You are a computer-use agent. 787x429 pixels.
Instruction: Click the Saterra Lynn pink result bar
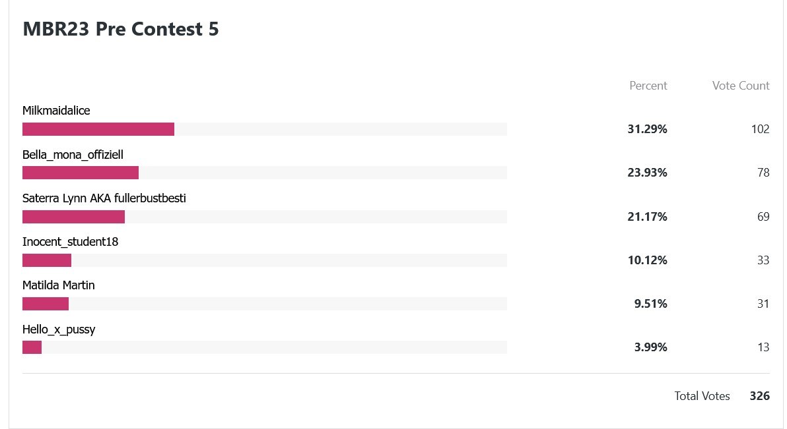point(74,217)
